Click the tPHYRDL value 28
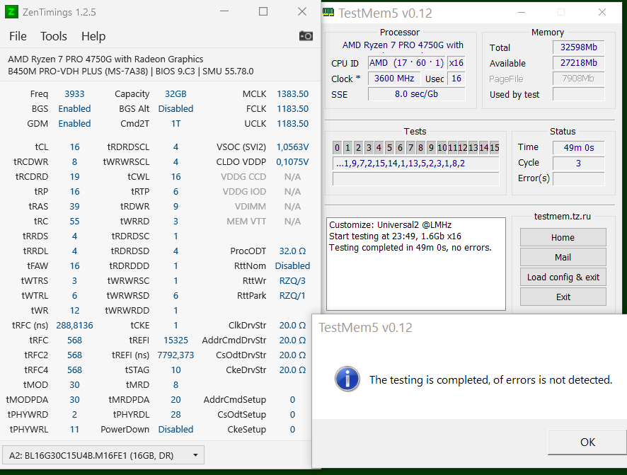 coord(176,415)
